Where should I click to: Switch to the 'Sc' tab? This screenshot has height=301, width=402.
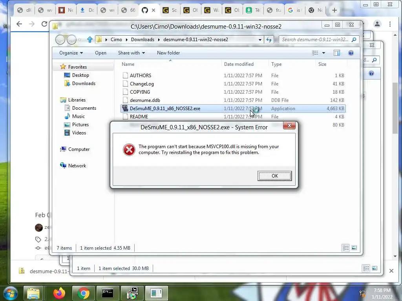coord(170,10)
